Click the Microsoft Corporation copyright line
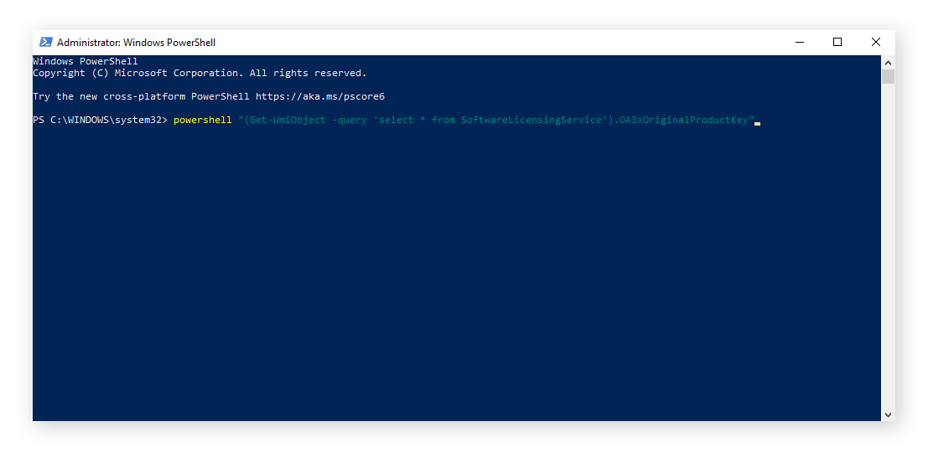The height and width of the screenshot is (452, 928). point(199,74)
